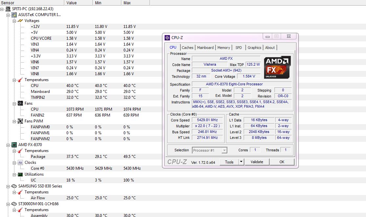This screenshot has width=366, height=217.
Task: Collapse the Clocks branch
Action: [x=14, y=163]
